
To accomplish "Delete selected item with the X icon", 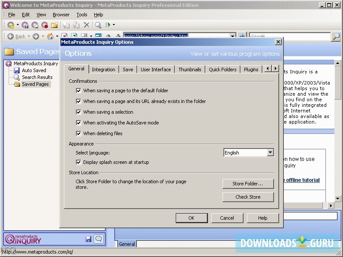I will click(87, 25).
